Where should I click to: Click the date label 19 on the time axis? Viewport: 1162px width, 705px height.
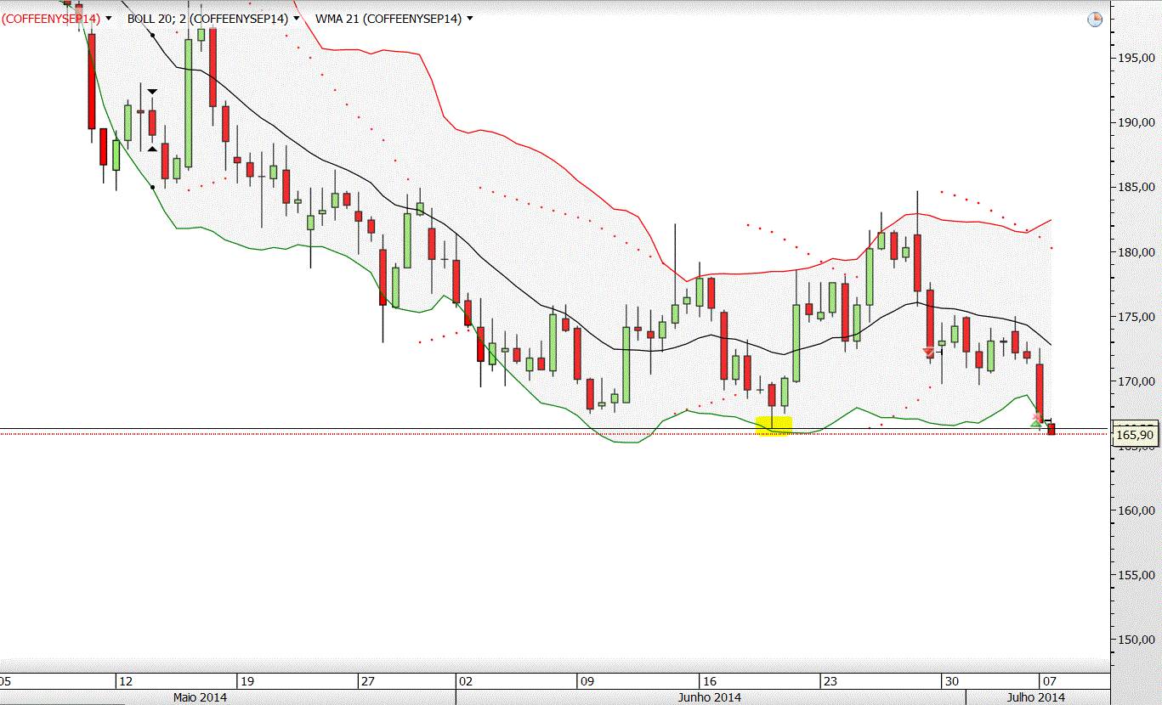[247, 681]
